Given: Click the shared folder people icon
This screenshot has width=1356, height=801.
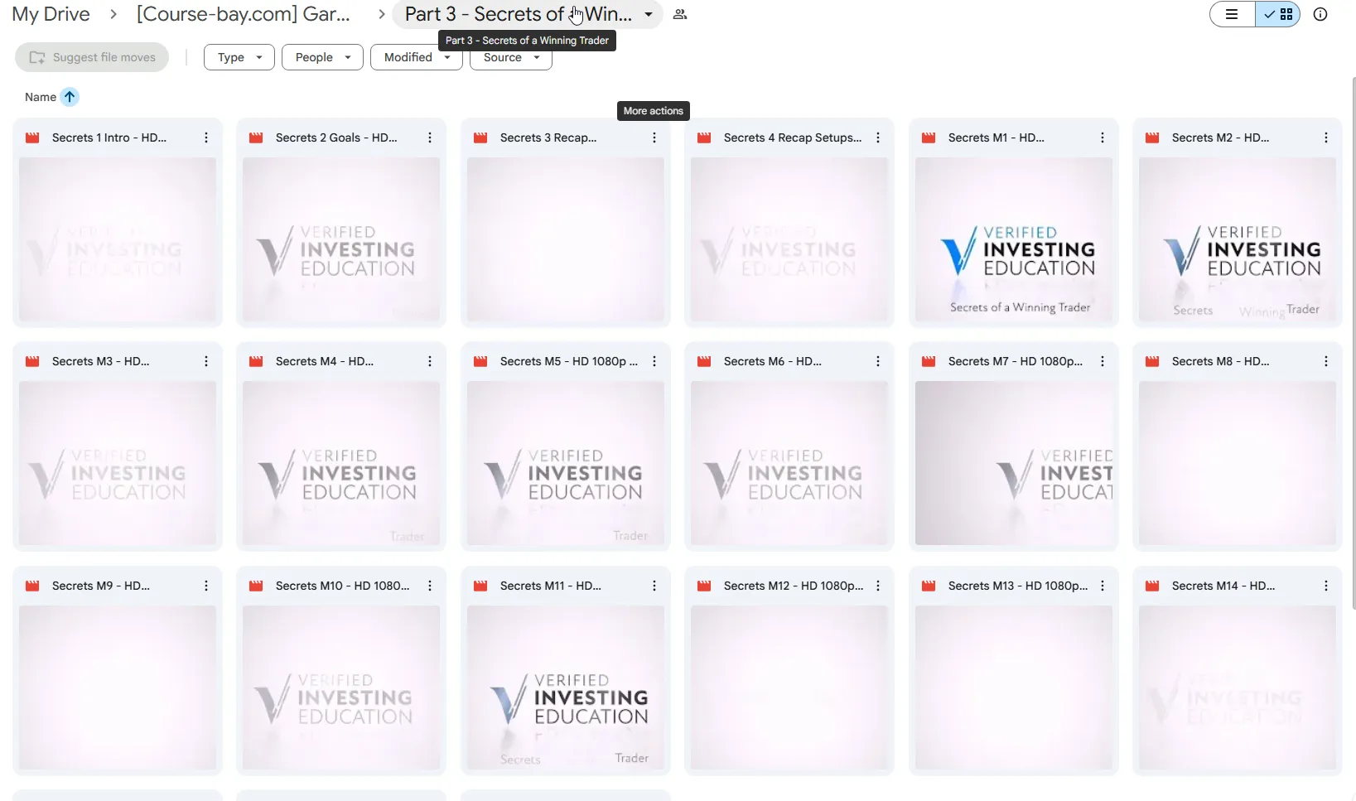Looking at the screenshot, I should coord(680,14).
